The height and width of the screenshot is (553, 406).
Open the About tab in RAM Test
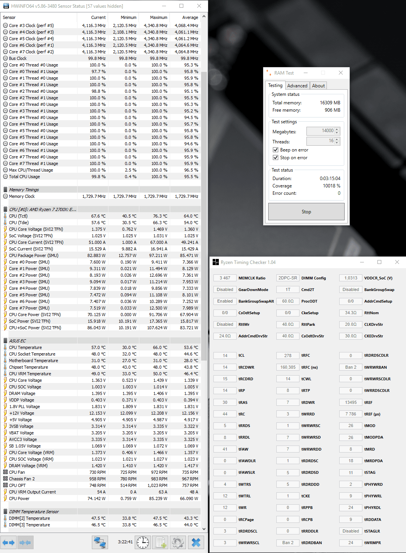click(318, 86)
